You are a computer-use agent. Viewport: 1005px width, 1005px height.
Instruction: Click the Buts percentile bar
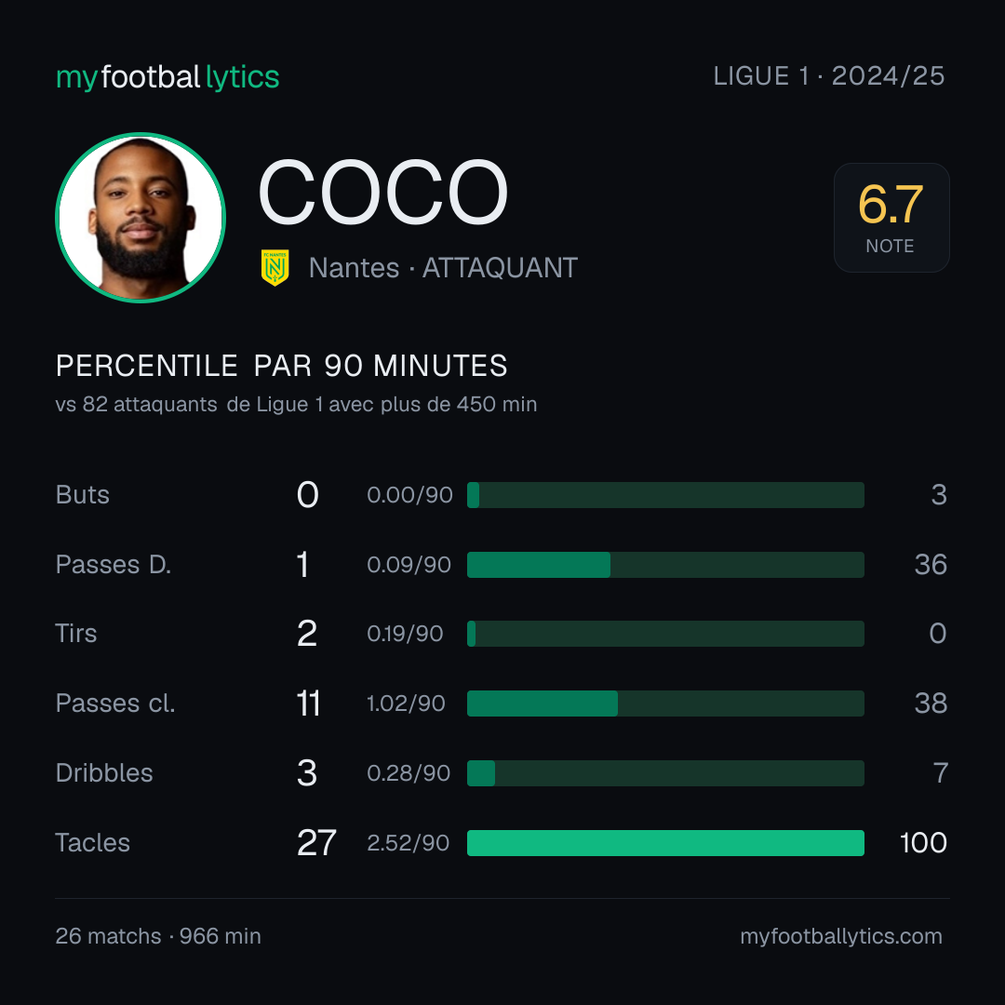[665, 495]
